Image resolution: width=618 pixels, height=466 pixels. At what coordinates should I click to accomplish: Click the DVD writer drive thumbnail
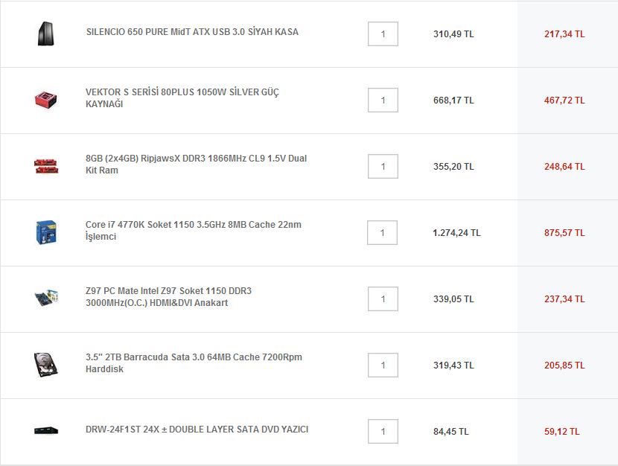pos(46,430)
